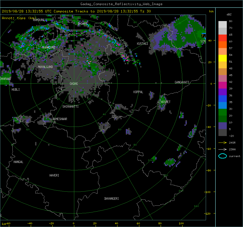Viewport: 243px width, 227px height.
Task: Click the dBZ legend heading
Action: [x=229, y=15]
